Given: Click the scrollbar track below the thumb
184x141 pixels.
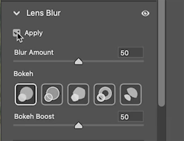Looking at the screenshot, I should (162, 124).
